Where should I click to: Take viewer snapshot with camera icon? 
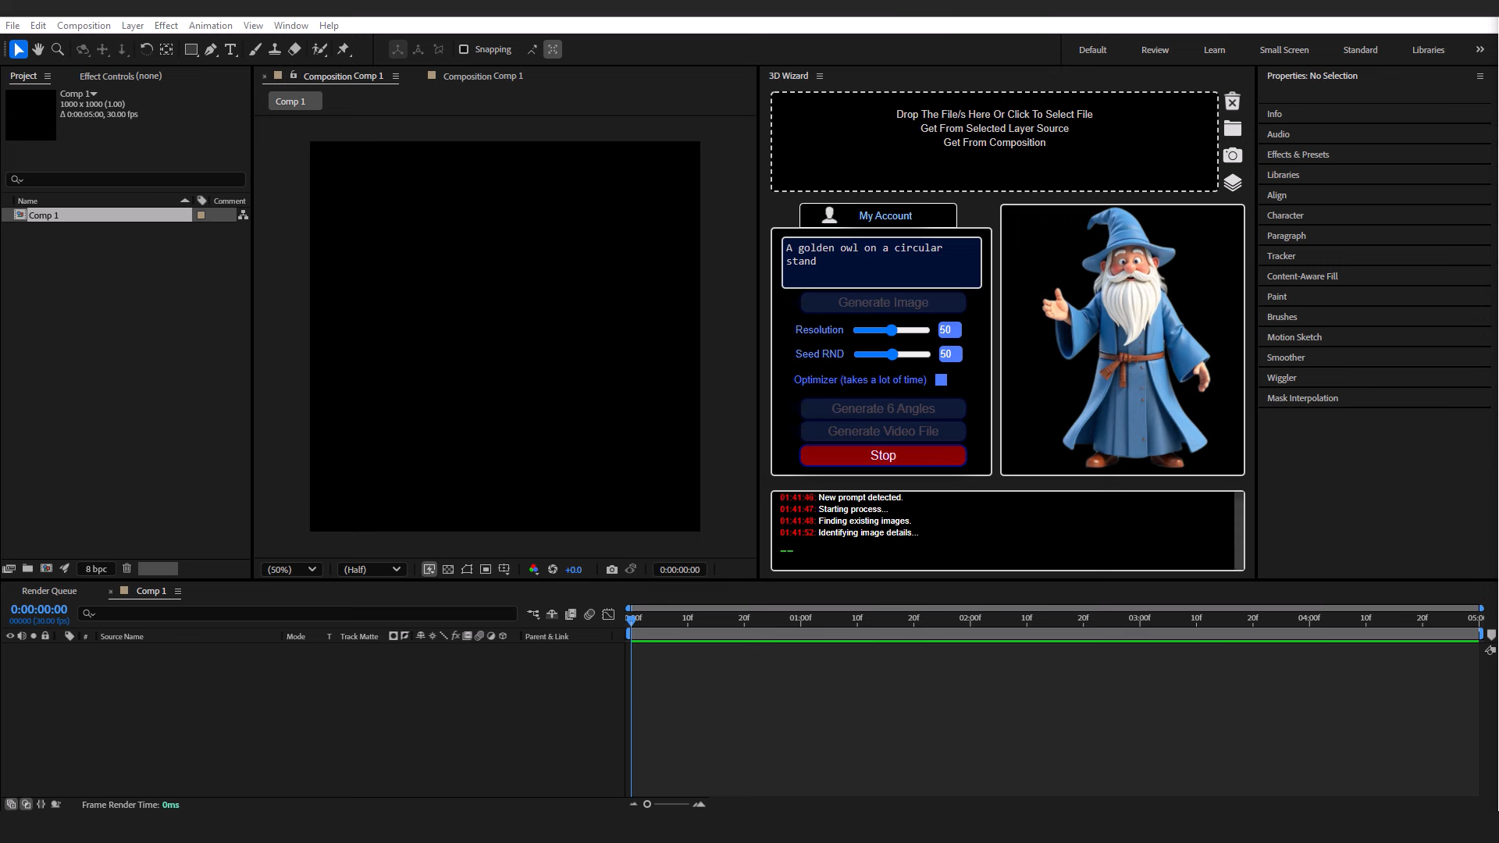pos(612,570)
